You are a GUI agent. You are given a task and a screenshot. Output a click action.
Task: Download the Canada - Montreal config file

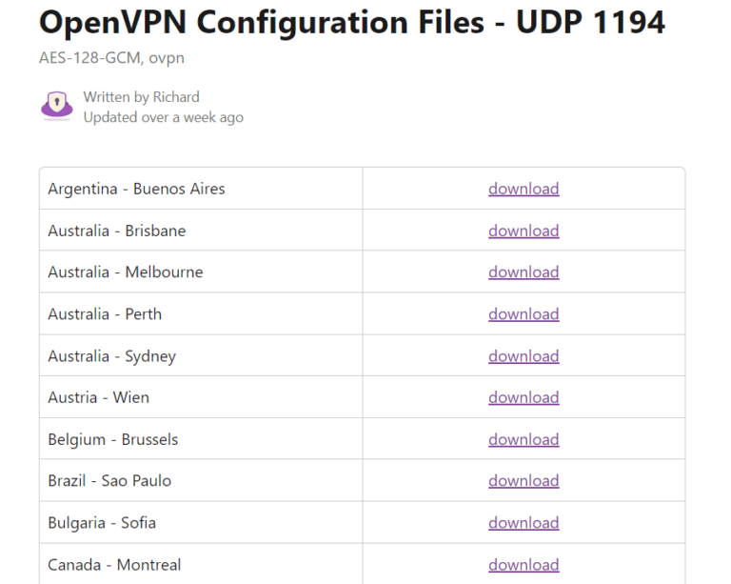tap(524, 565)
